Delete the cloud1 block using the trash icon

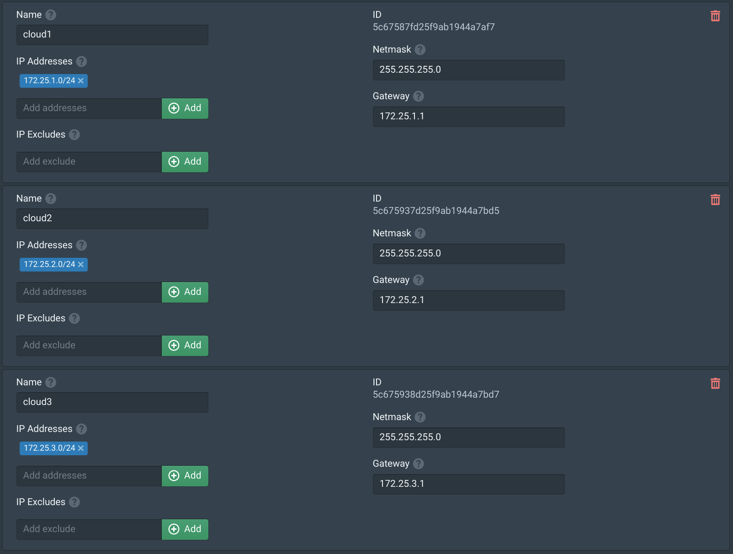715,16
